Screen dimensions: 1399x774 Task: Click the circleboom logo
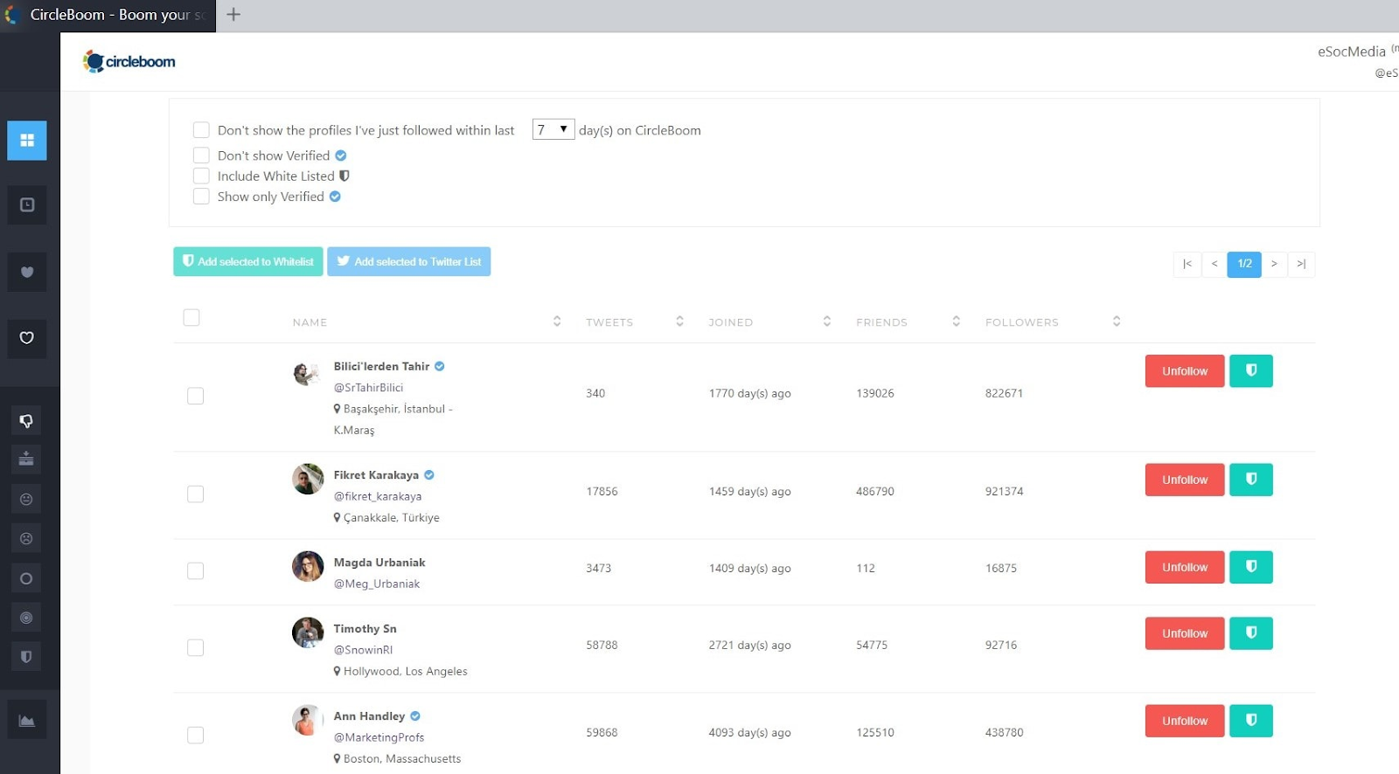pos(129,61)
